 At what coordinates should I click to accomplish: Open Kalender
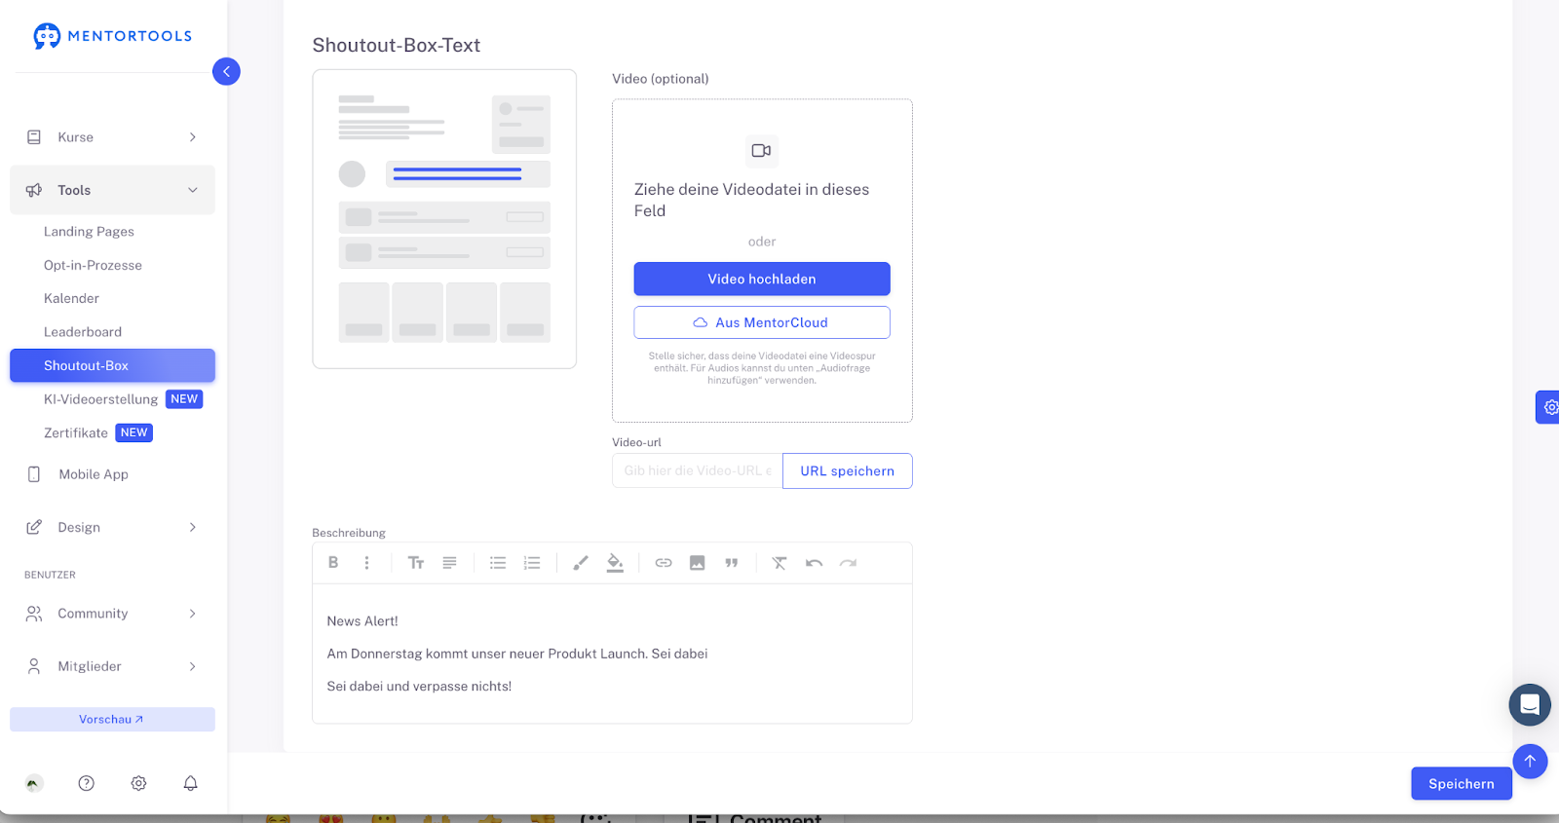71,298
